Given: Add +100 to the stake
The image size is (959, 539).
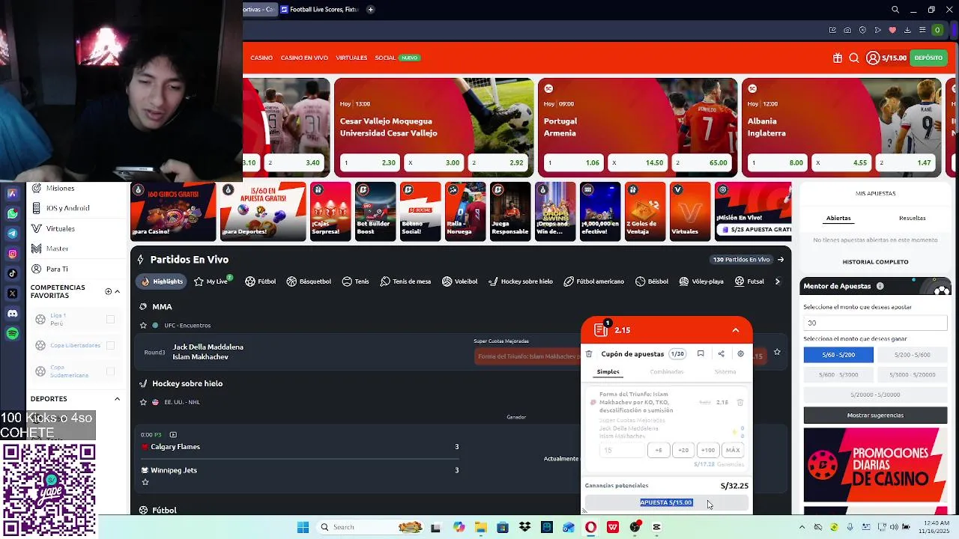Looking at the screenshot, I should 707,450.
